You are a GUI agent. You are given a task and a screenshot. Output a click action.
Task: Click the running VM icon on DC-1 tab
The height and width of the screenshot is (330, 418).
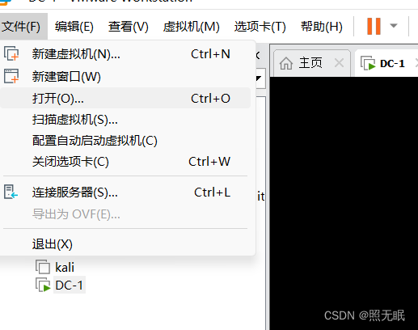point(368,63)
